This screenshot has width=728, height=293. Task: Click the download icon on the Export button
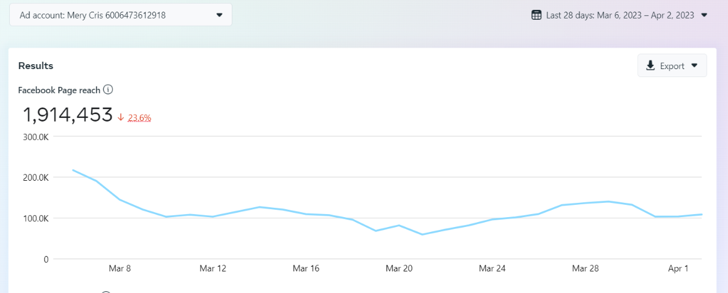[x=650, y=66]
